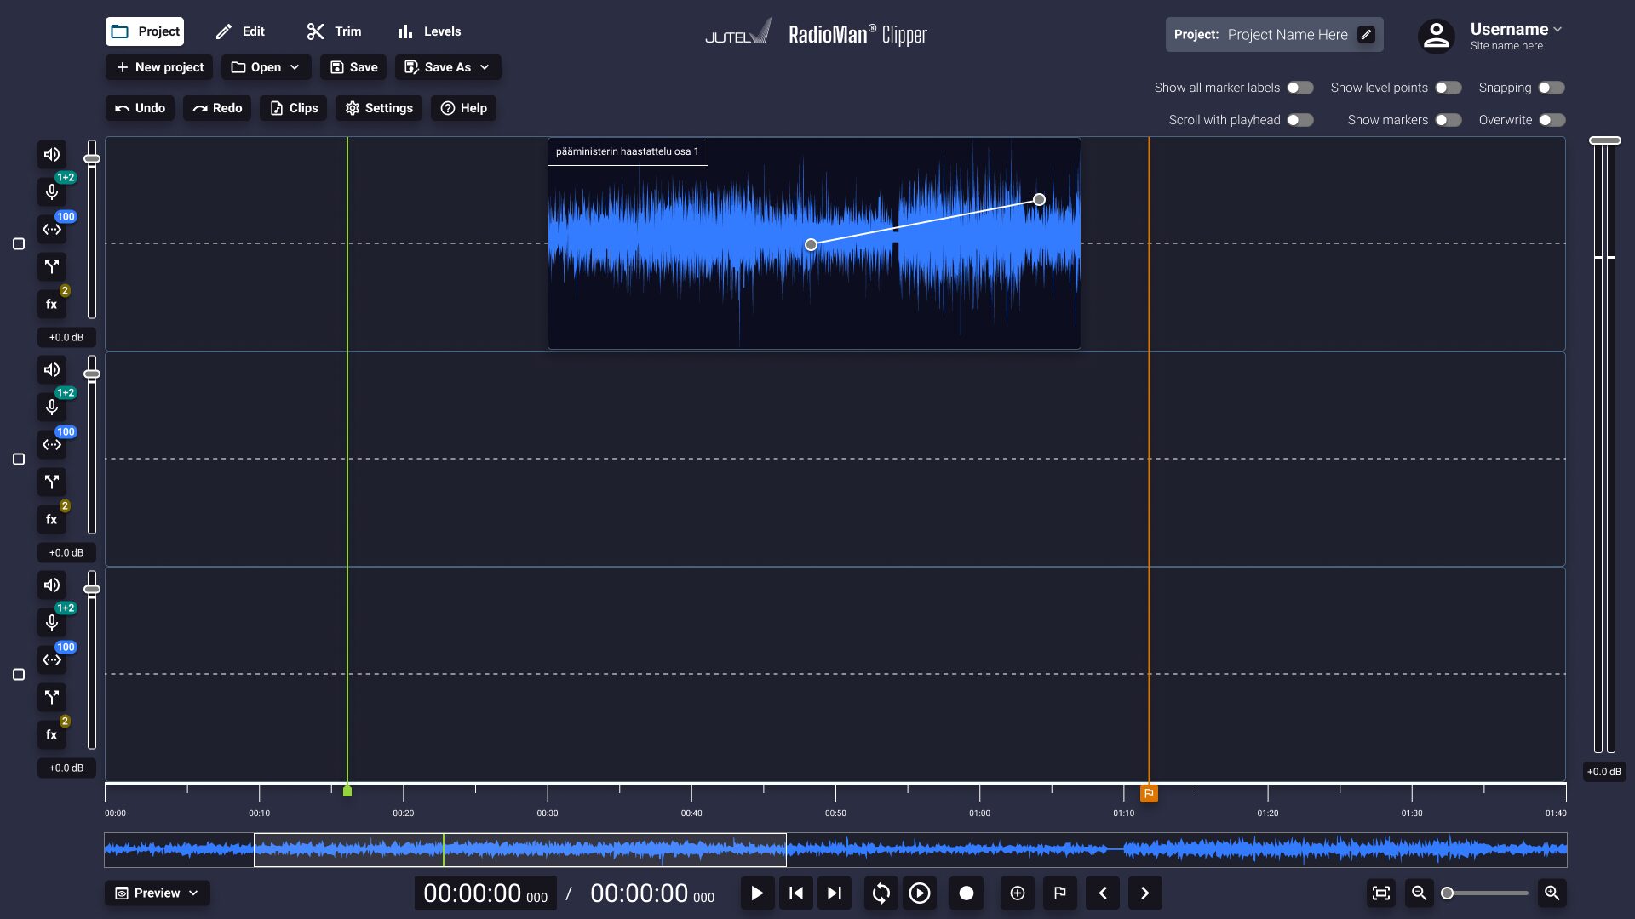Click the timeline zoom slider handle

1447,893
